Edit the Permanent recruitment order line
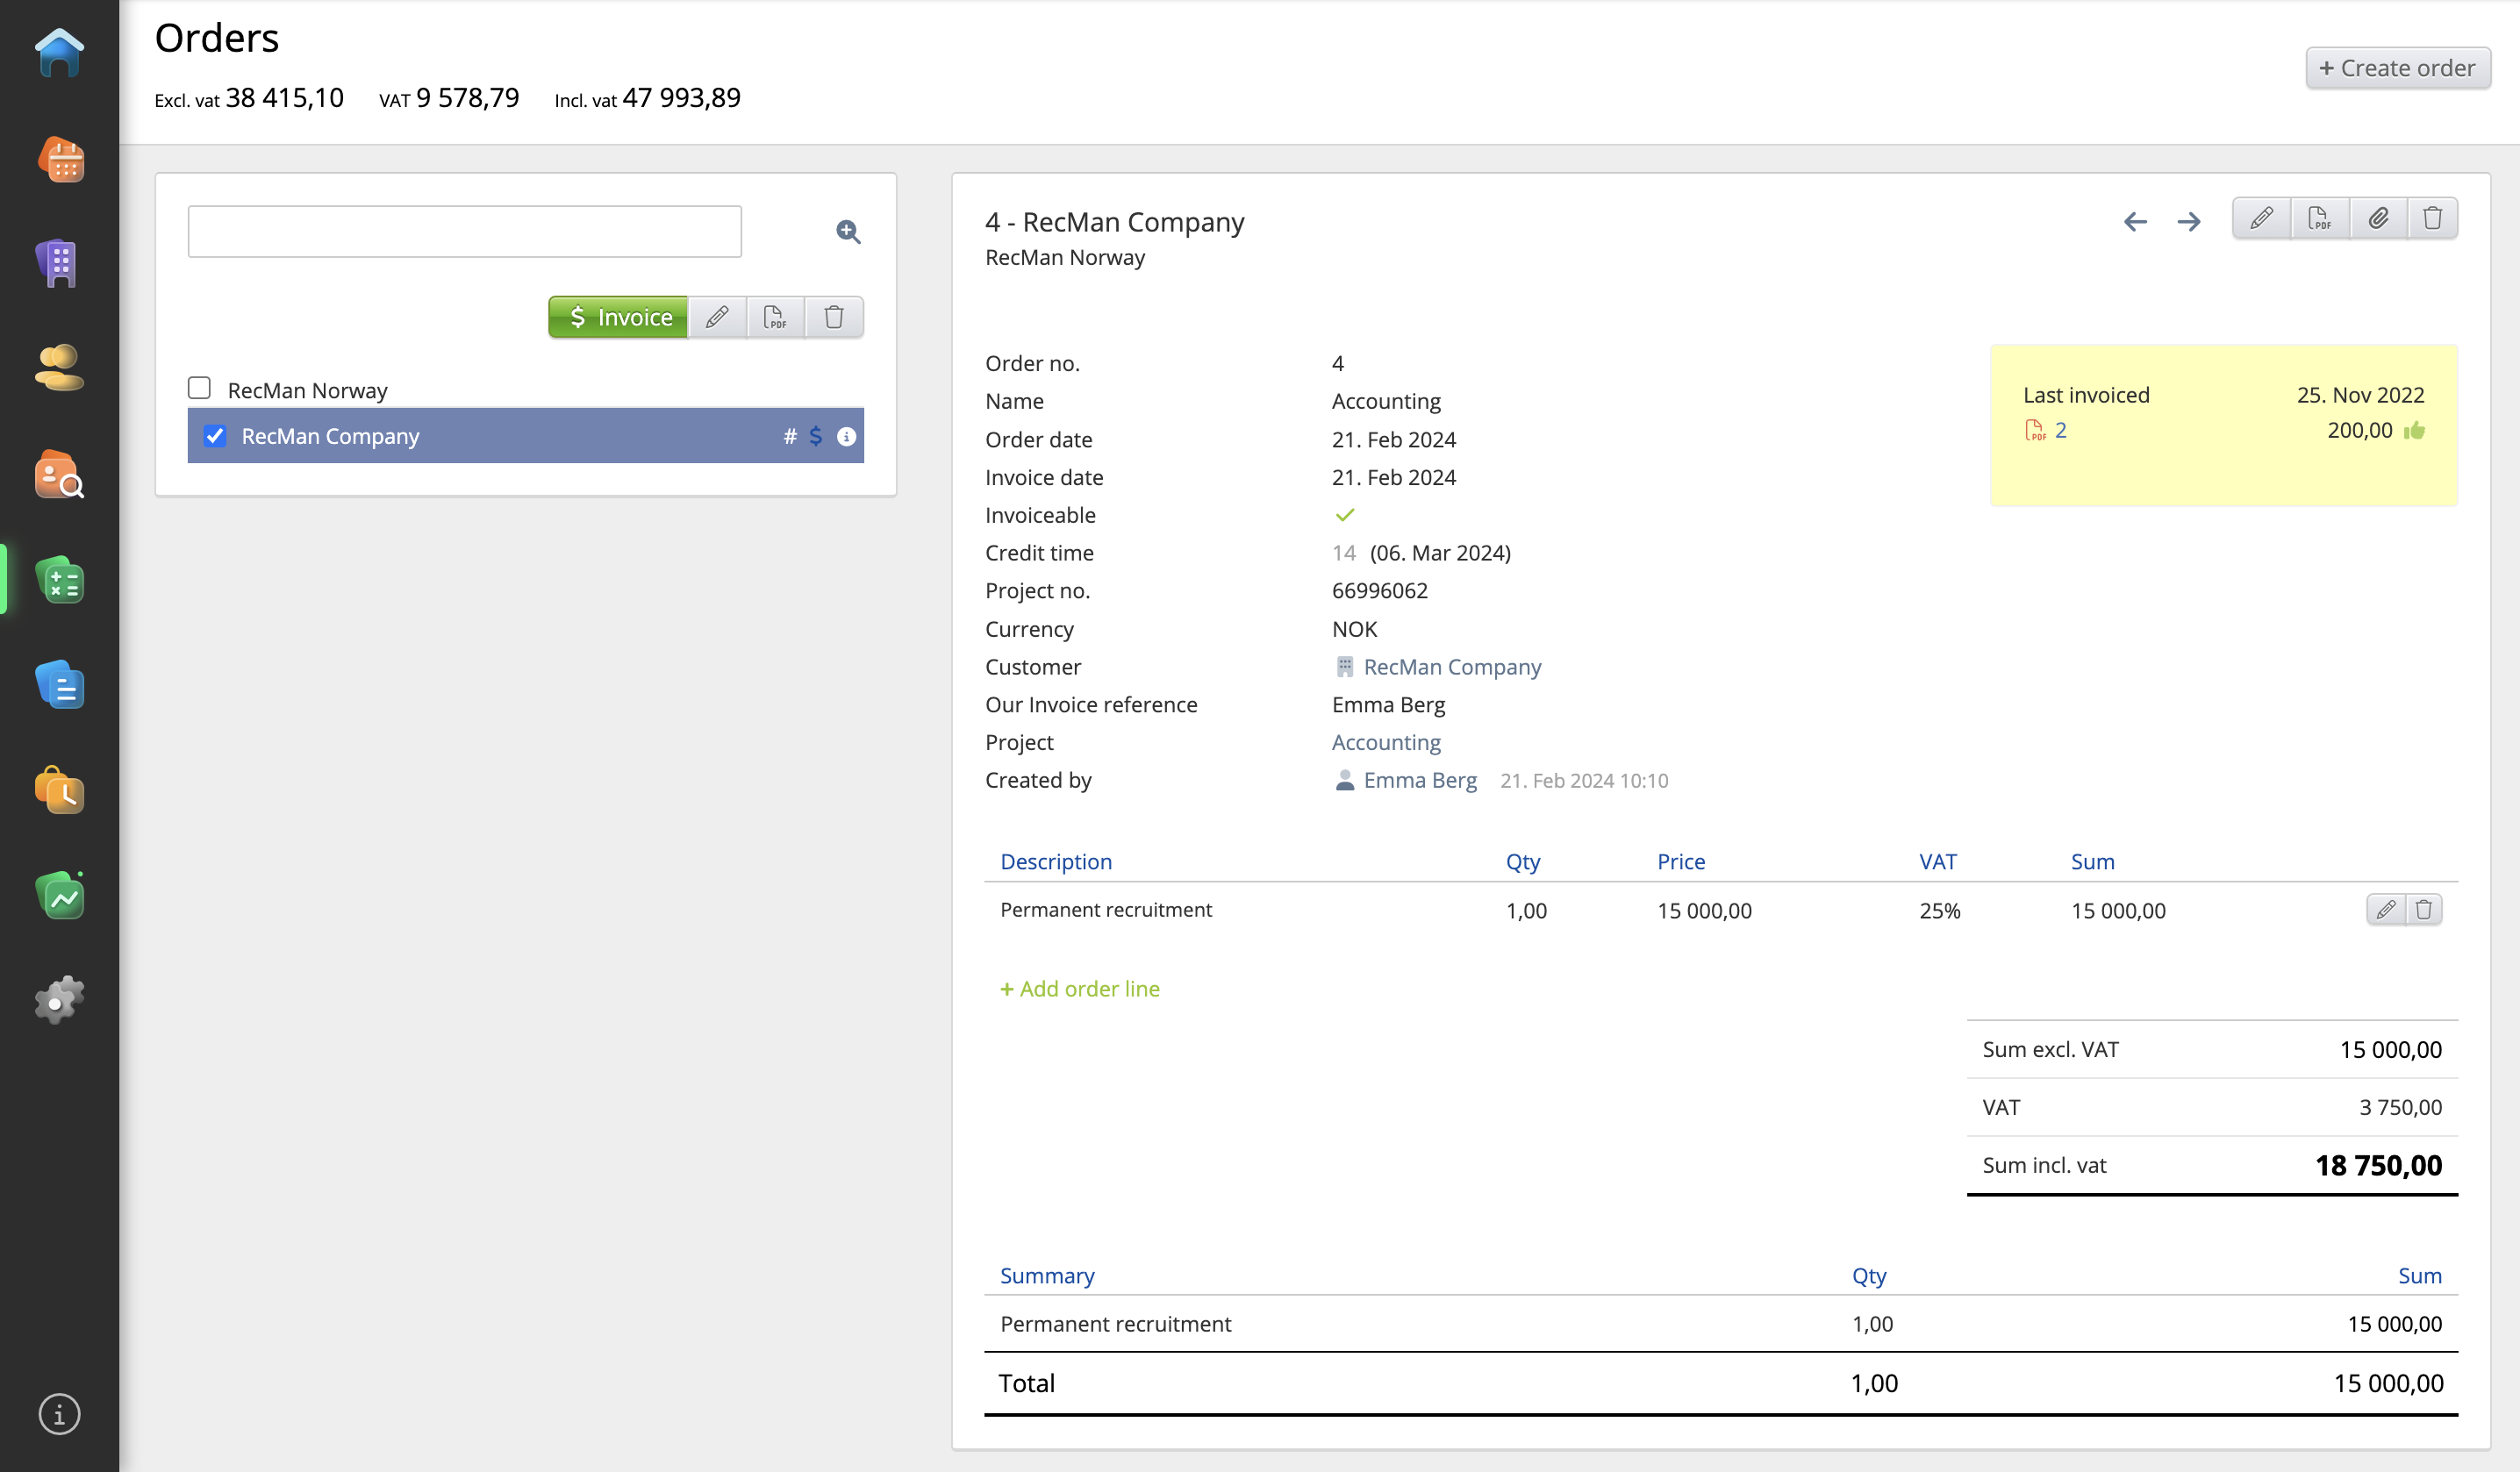Image resolution: width=2520 pixels, height=1472 pixels. click(x=2385, y=910)
